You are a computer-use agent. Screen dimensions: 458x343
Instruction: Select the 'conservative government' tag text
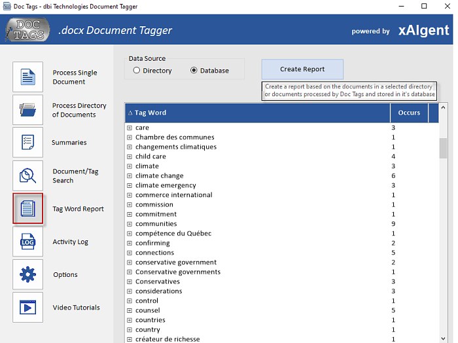[x=176, y=262]
